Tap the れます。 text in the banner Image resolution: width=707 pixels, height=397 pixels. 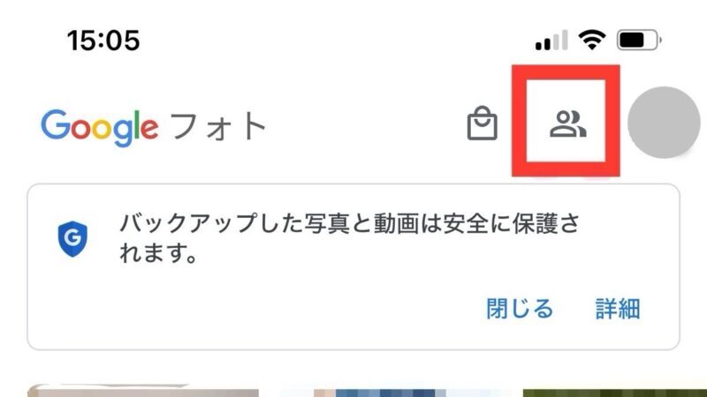click(x=158, y=252)
